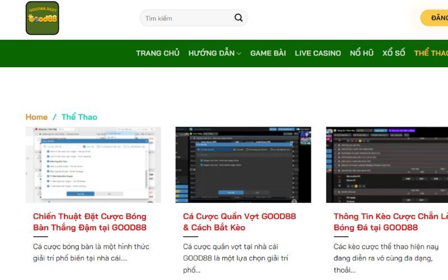This screenshot has width=448, height=280.
Task: Click excerpt 'Các kèo cược thể thao hiện nay'
Action: 386,247
